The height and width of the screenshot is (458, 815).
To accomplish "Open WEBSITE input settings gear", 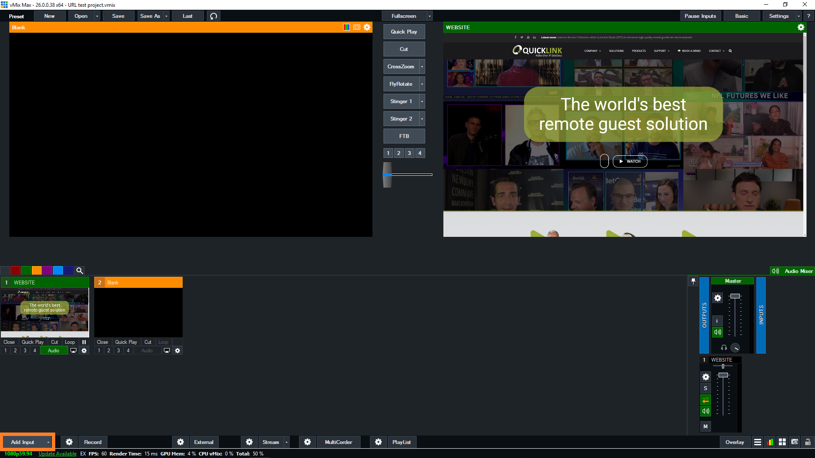I will click(x=84, y=351).
